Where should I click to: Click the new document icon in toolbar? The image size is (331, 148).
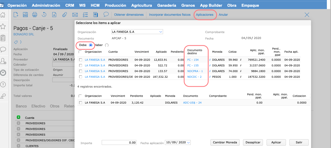(x=16, y=15)
